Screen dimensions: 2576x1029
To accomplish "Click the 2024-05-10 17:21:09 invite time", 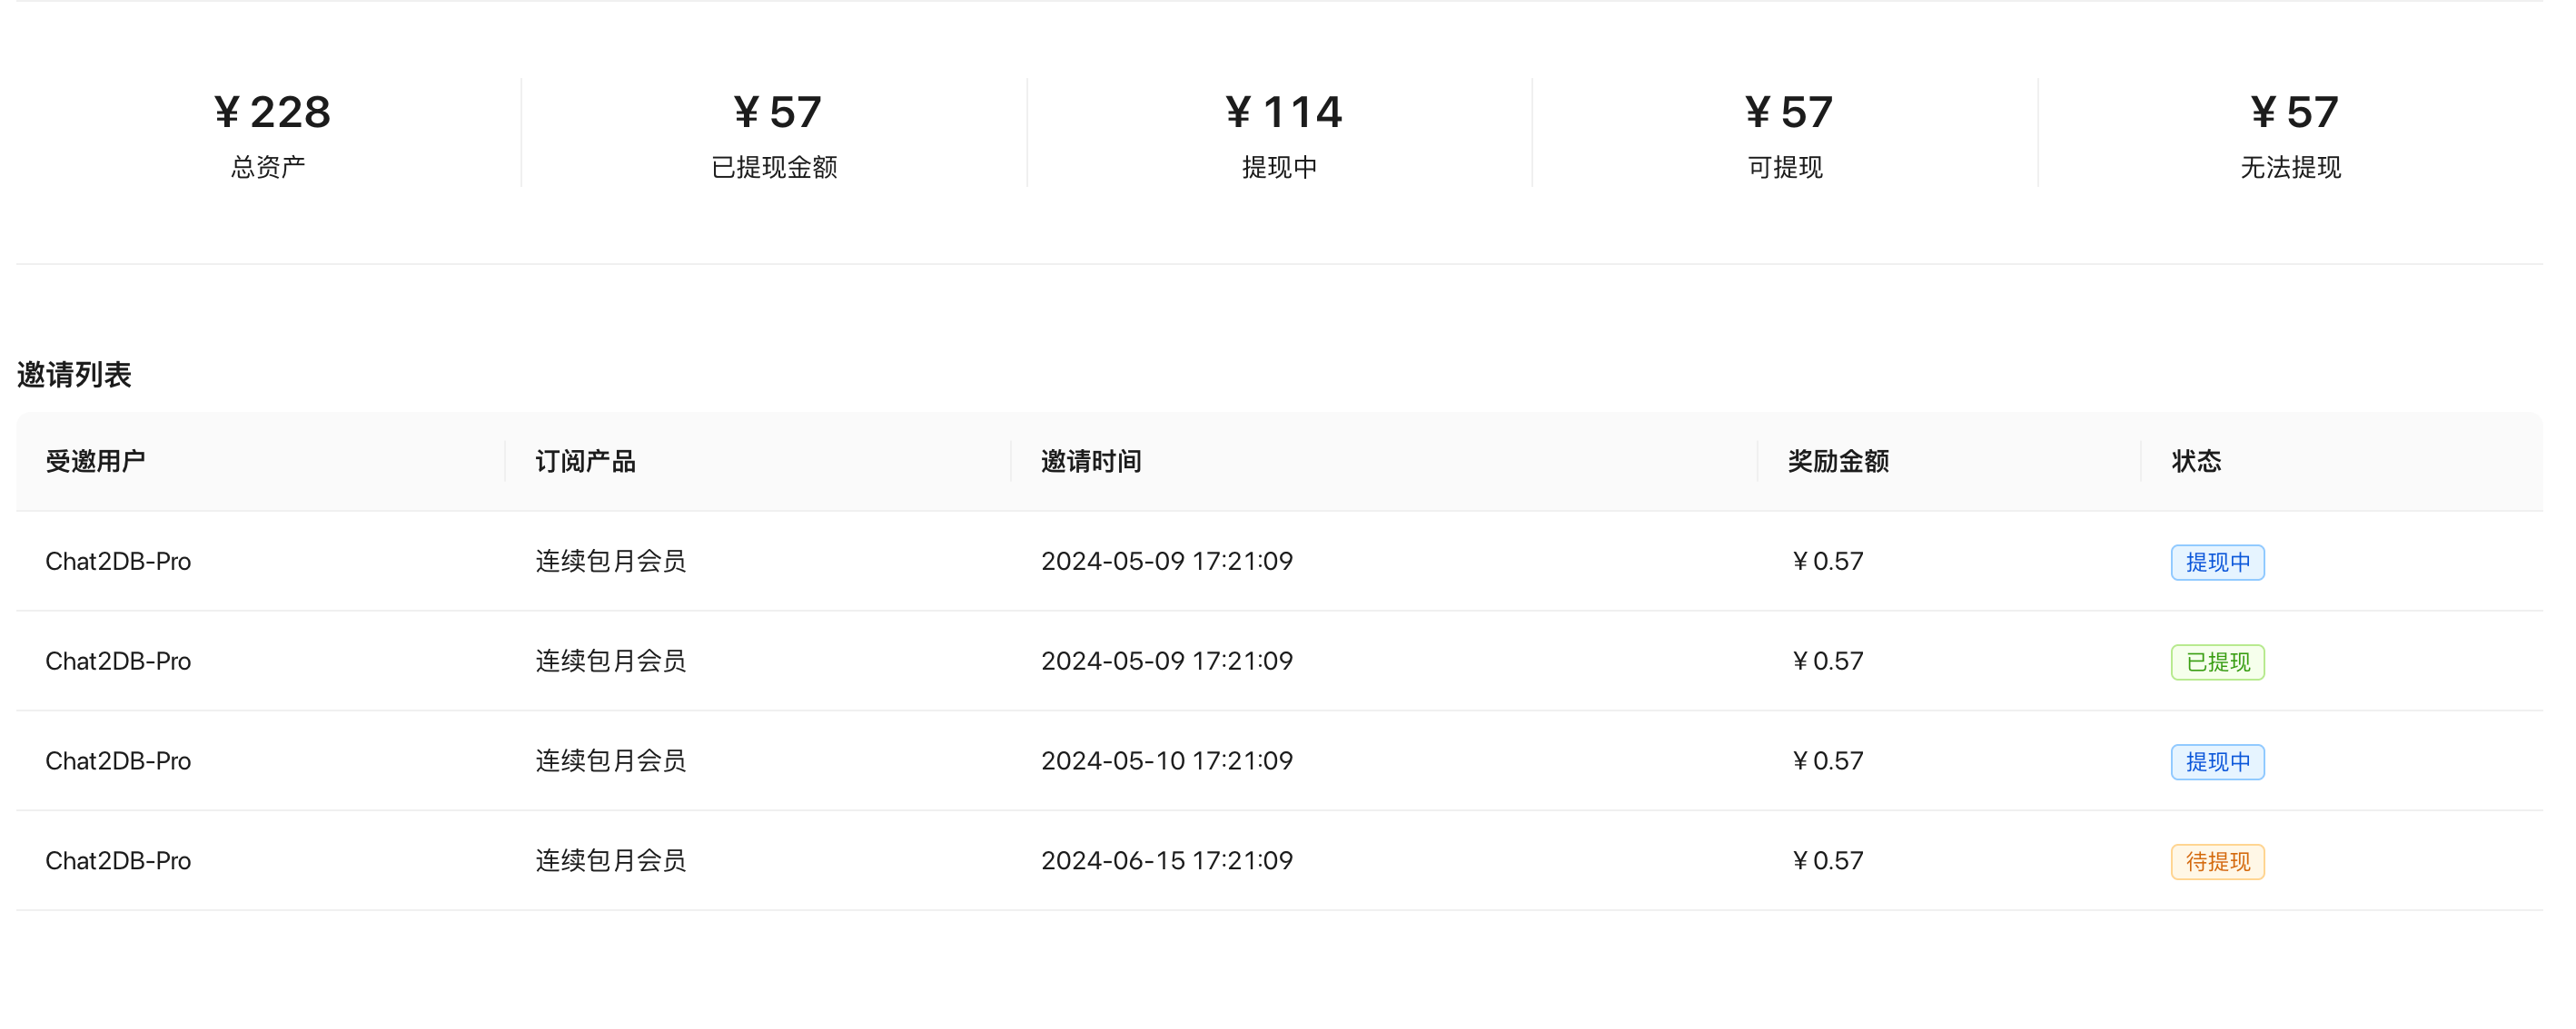I will point(1167,761).
